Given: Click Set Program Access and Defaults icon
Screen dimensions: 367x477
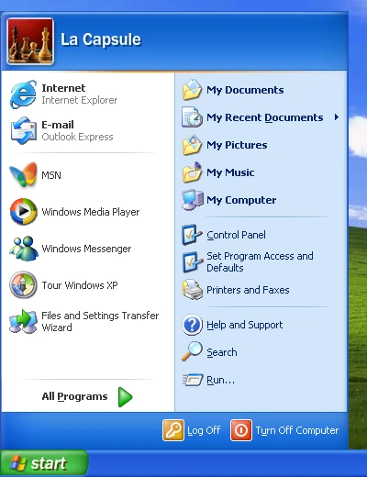Looking at the screenshot, I should pyautogui.click(x=192, y=261).
